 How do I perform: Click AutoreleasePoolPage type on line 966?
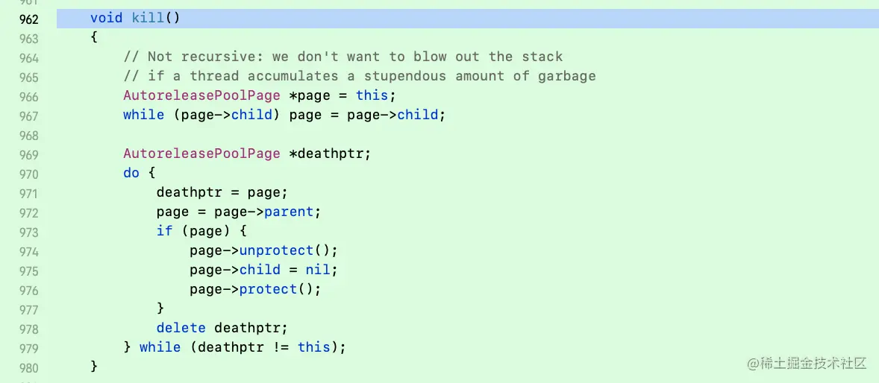(x=201, y=95)
